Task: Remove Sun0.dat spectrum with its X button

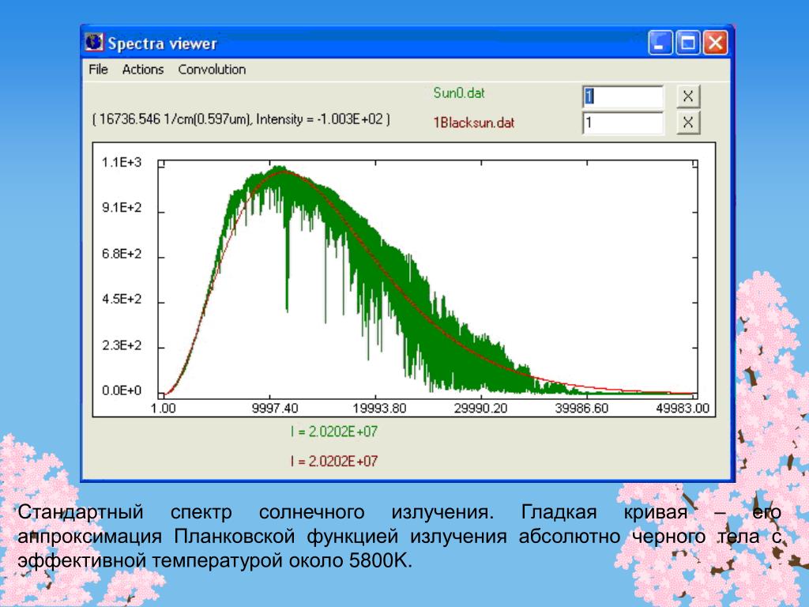Action: click(688, 96)
